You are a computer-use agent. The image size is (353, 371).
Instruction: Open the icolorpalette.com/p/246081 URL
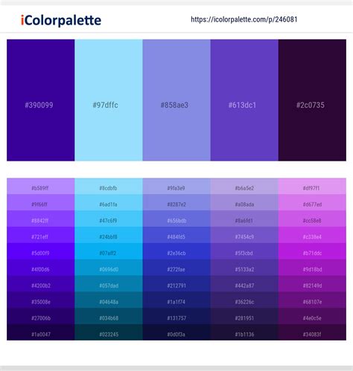point(244,19)
